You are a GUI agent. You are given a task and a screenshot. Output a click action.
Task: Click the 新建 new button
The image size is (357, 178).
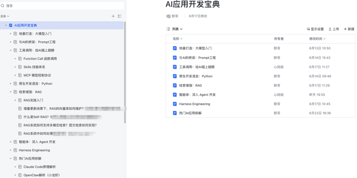click(x=349, y=29)
